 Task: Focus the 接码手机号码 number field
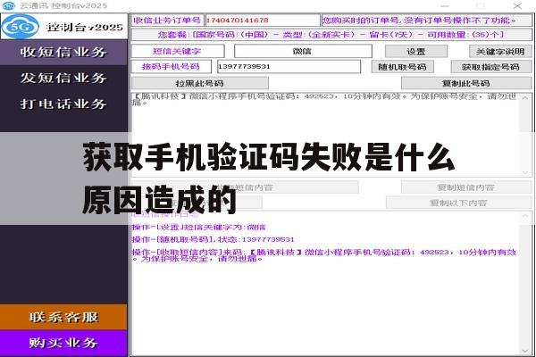click(289, 66)
